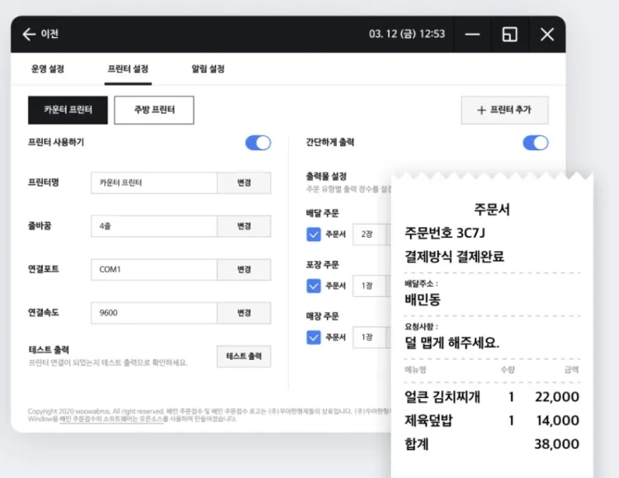Click 변경 button next to 연결포트 COM1
The width and height of the screenshot is (619, 478).
coord(243,270)
